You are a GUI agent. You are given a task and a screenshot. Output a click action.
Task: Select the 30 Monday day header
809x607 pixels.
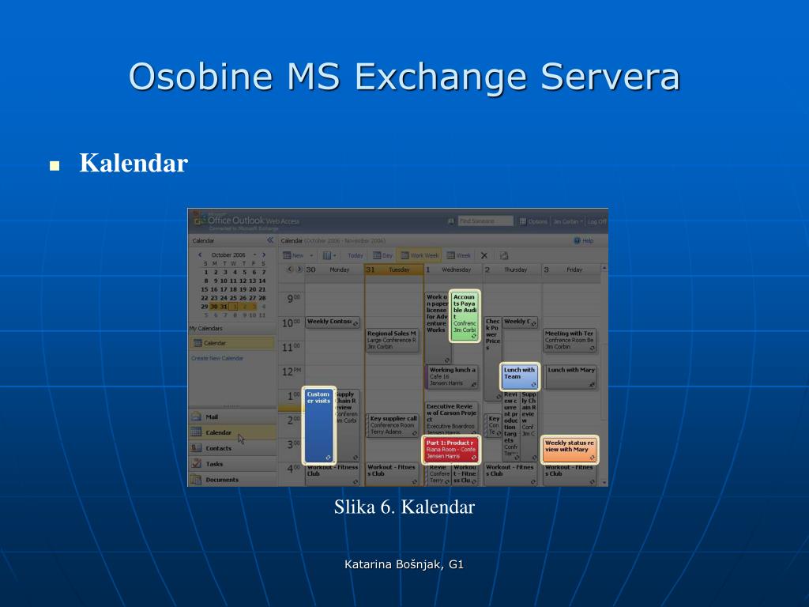click(x=334, y=270)
